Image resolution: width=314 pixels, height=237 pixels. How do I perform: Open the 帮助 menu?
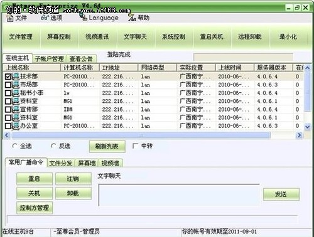139,18
